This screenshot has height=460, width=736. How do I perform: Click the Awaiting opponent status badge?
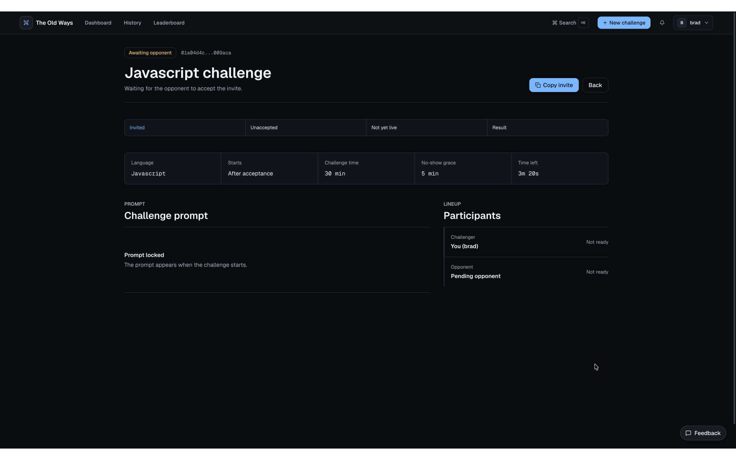(x=150, y=53)
